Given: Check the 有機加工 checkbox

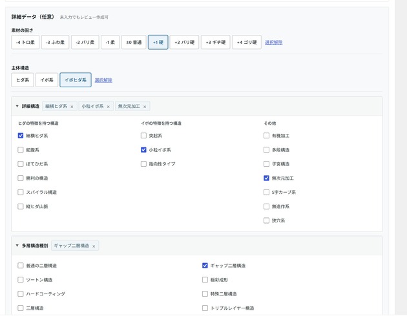Looking at the screenshot, I should pyautogui.click(x=266, y=136).
